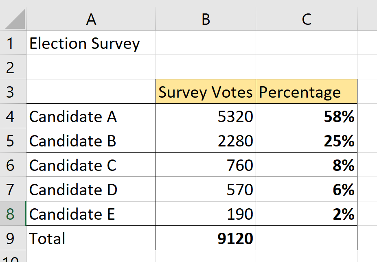The width and height of the screenshot is (377, 262).
Task: Select row header 9
Action: pos(14,238)
